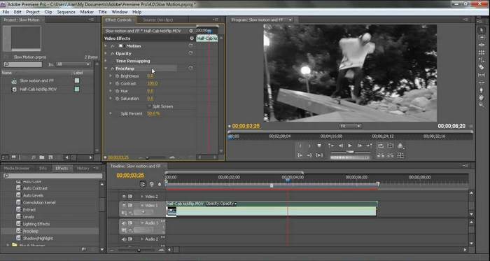Viewport: 490px width, 261px height.
Task: Toggle Contrast animation stopwatch
Action: point(117,83)
